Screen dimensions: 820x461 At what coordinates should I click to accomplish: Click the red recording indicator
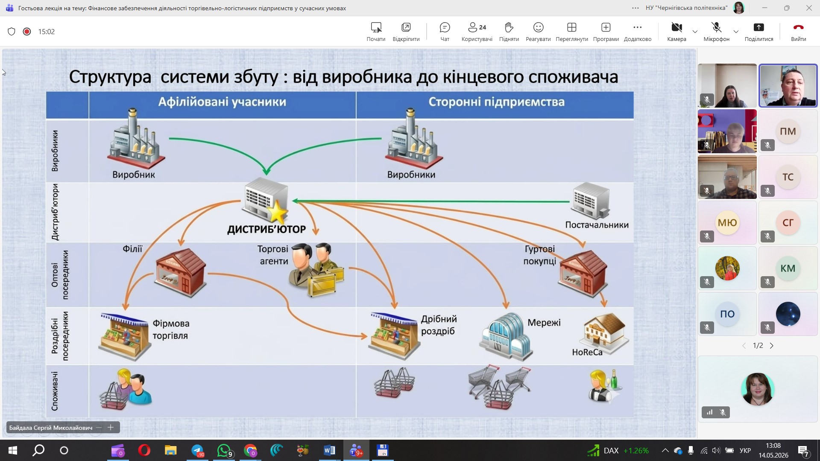pyautogui.click(x=27, y=32)
